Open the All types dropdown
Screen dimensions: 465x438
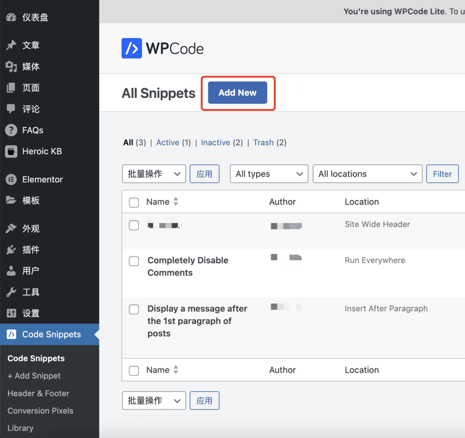point(269,174)
